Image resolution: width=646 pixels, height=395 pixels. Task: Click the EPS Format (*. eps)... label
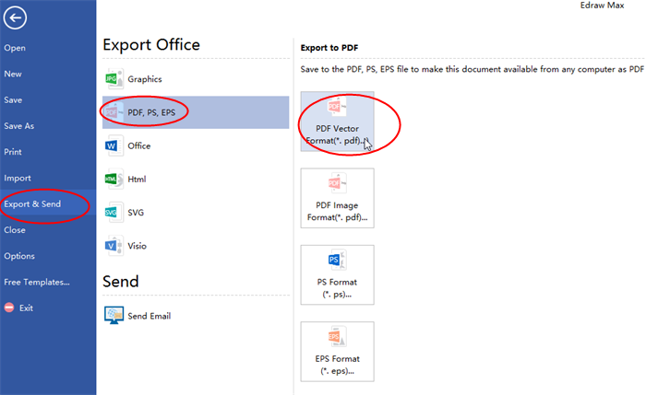click(x=337, y=365)
